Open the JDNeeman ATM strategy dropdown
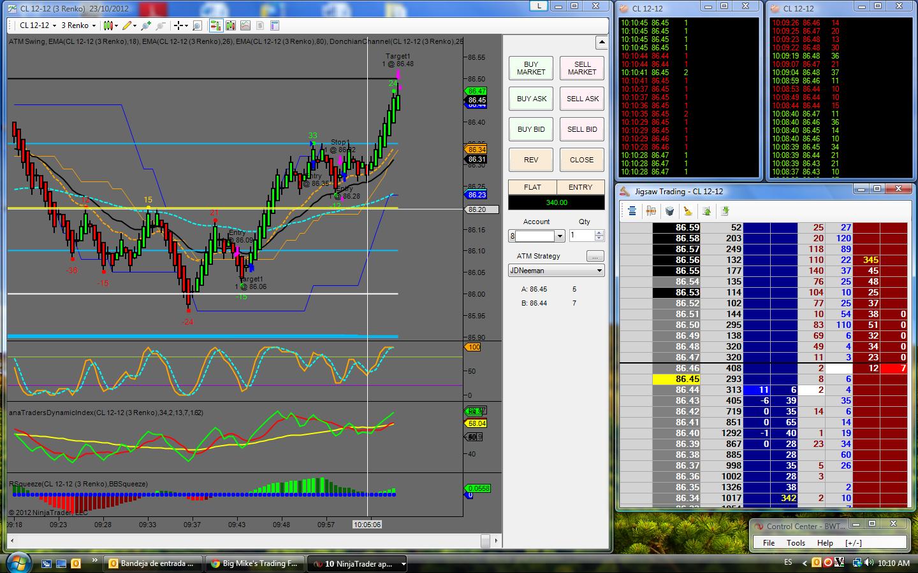 pyautogui.click(x=557, y=270)
